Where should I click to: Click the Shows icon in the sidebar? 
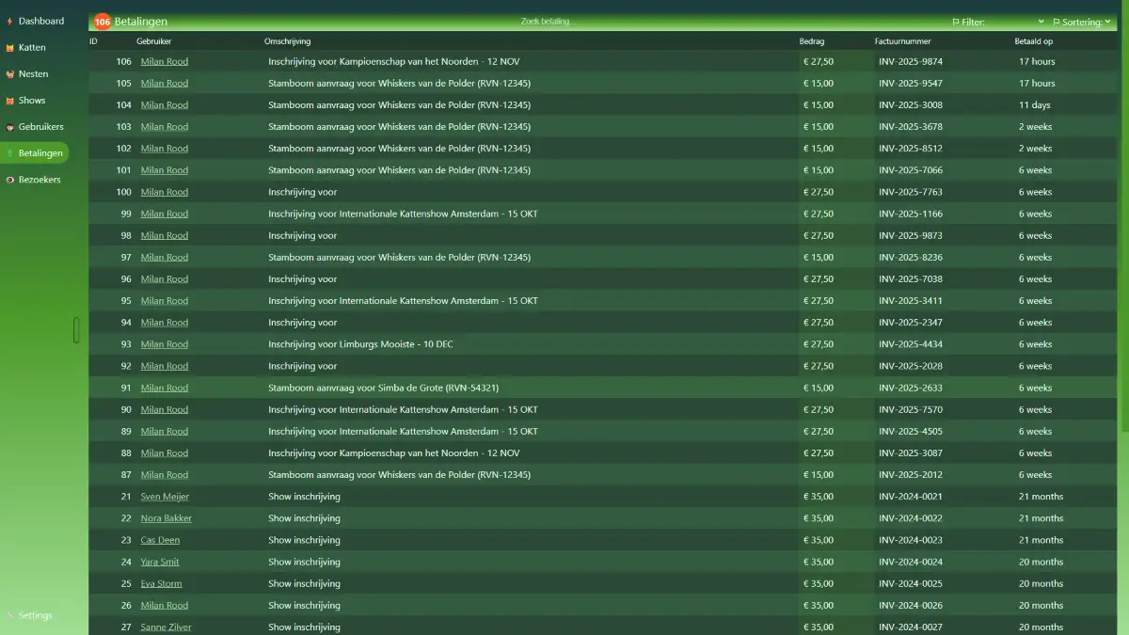[x=9, y=100]
